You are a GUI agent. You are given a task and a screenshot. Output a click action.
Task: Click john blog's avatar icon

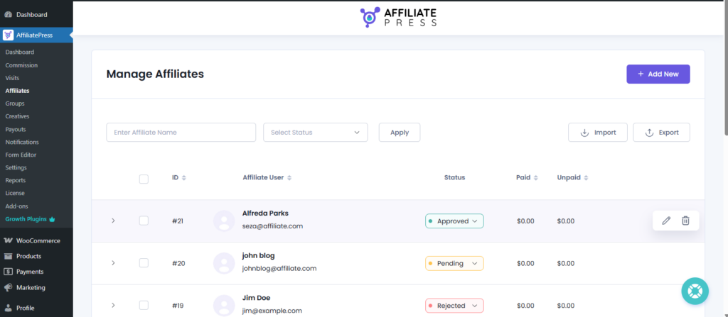[x=224, y=263]
